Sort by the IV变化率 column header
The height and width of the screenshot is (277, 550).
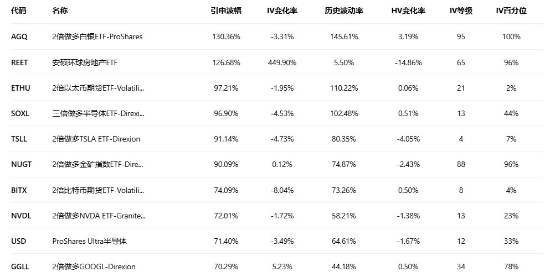point(282,11)
